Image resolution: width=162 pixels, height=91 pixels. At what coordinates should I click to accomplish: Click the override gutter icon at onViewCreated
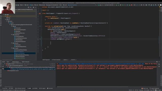[40, 26]
